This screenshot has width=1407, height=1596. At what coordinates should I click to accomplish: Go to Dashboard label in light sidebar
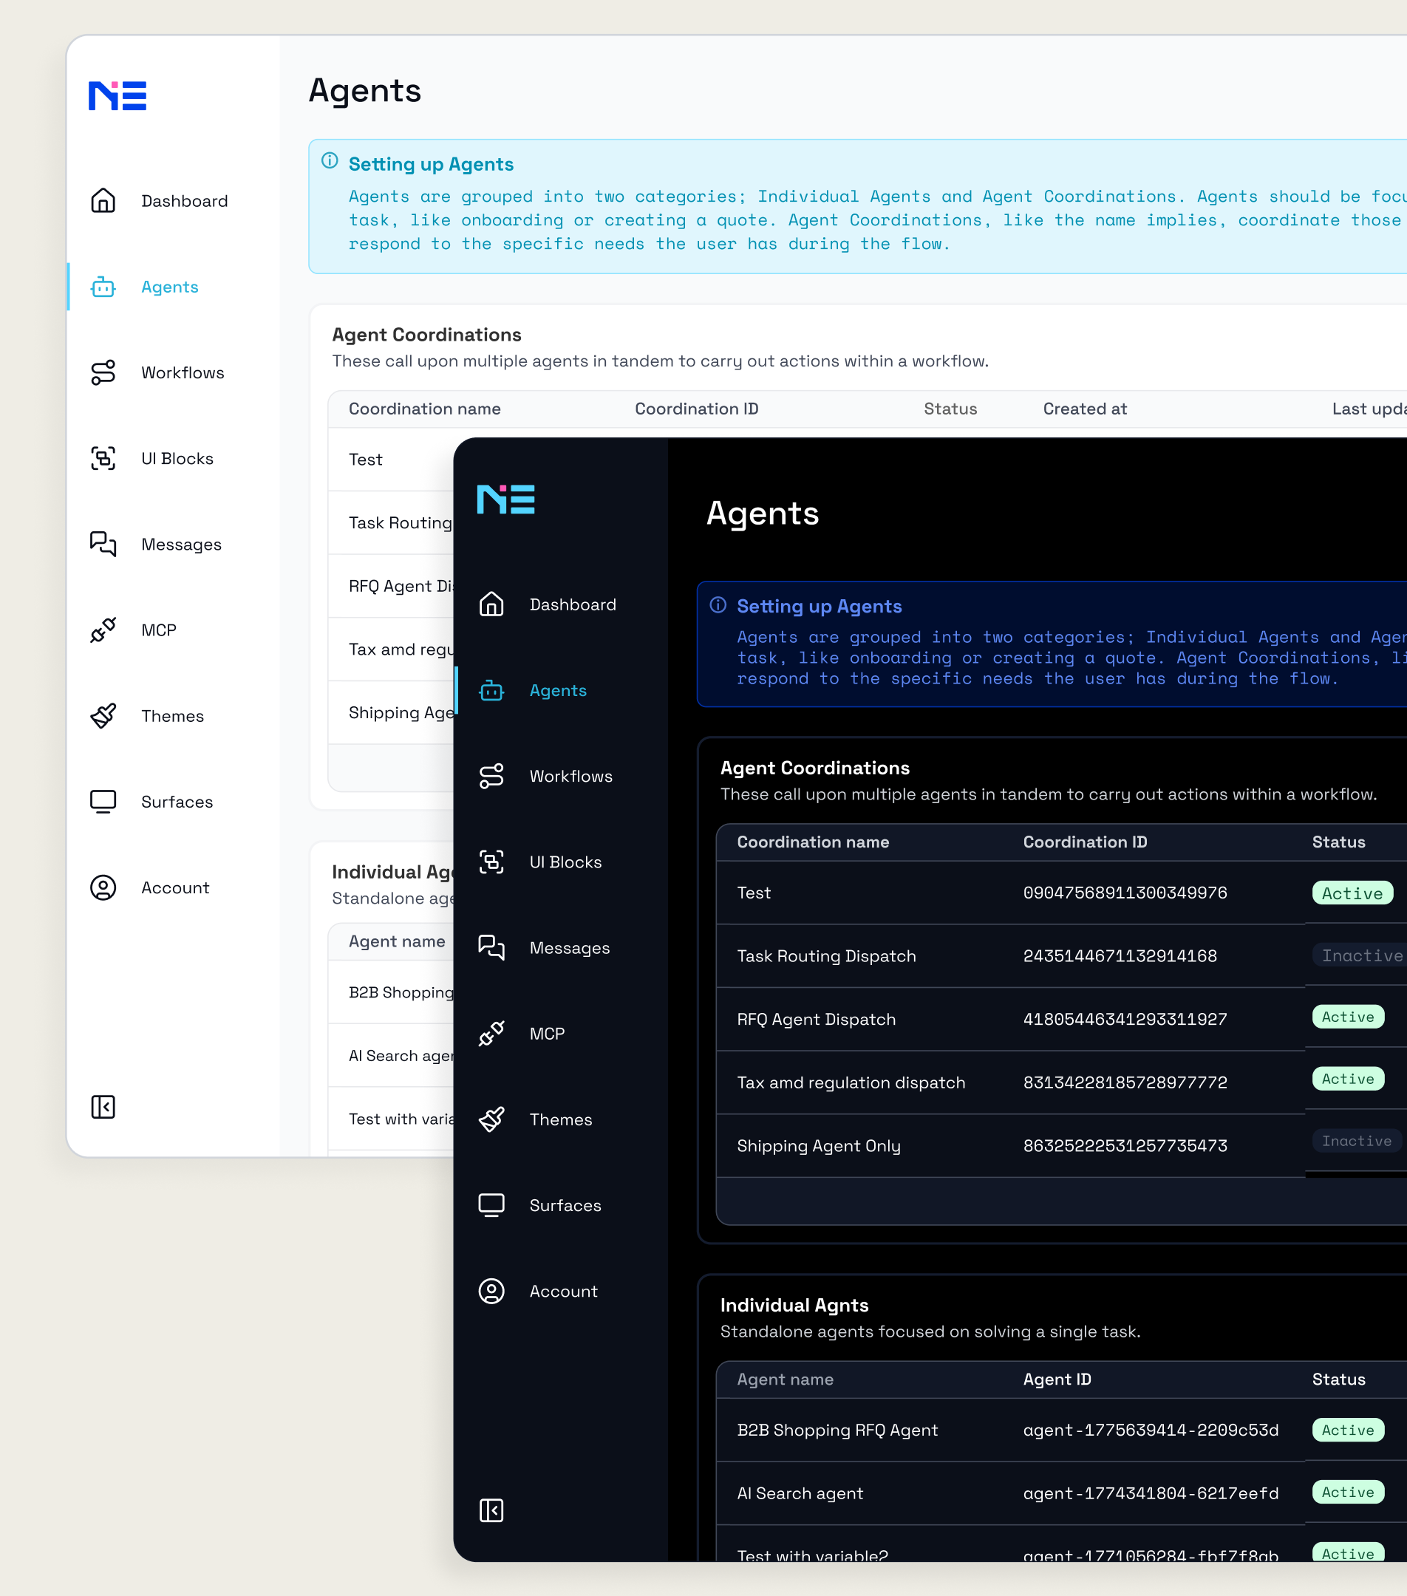(x=184, y=201)
